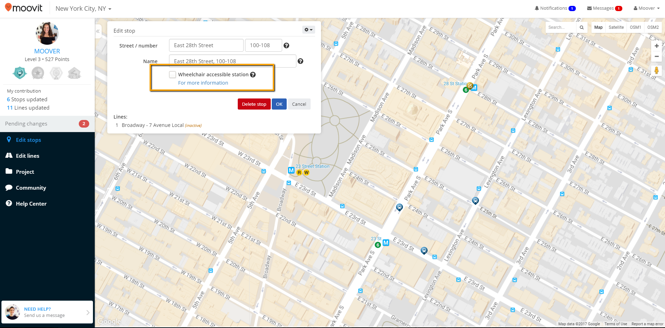Show help for the Name field
The width and height of the screenshot is (665, 328).
301,61
